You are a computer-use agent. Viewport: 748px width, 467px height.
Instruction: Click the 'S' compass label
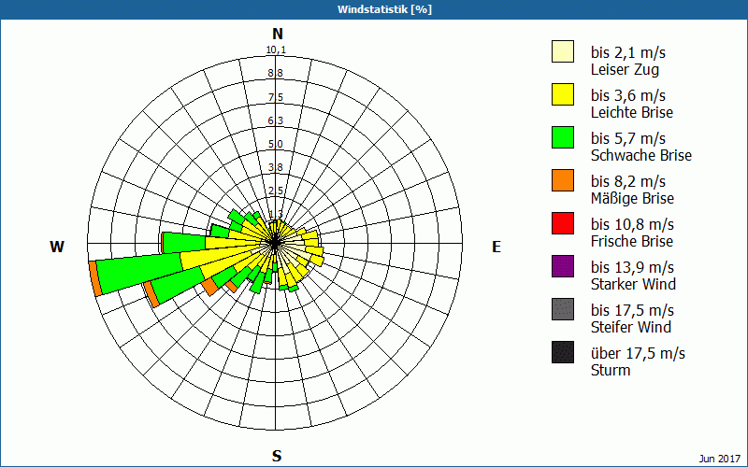[277, 456]
